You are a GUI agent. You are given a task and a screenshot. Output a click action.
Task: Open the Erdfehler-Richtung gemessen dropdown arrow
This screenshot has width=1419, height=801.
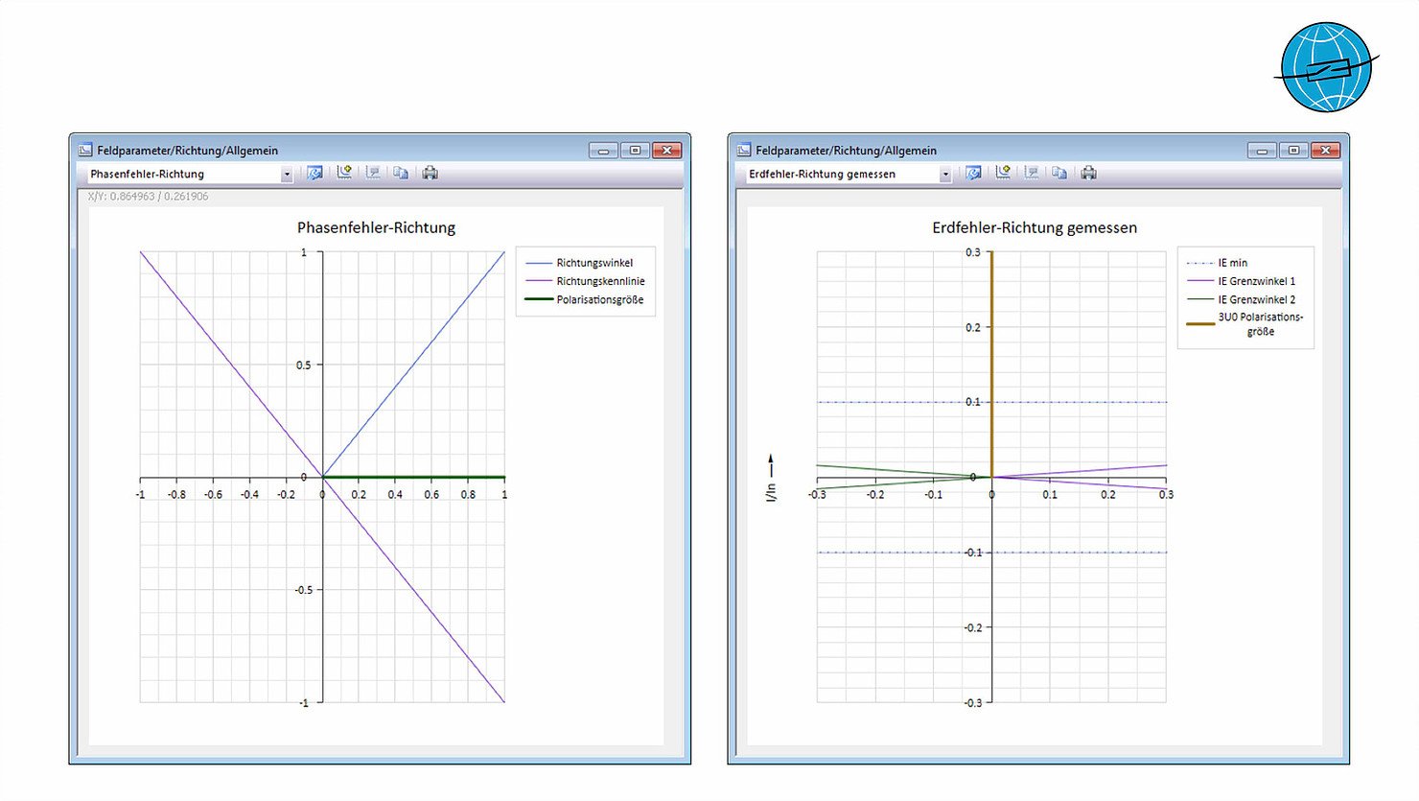tap(944, 175)
